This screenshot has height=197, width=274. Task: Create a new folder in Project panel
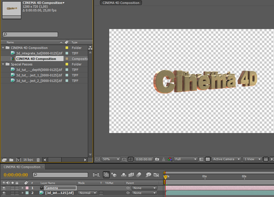tap(11, 160)
